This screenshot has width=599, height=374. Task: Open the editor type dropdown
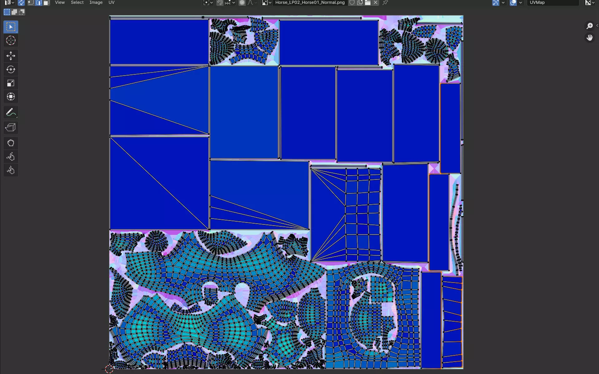(9, 3)
